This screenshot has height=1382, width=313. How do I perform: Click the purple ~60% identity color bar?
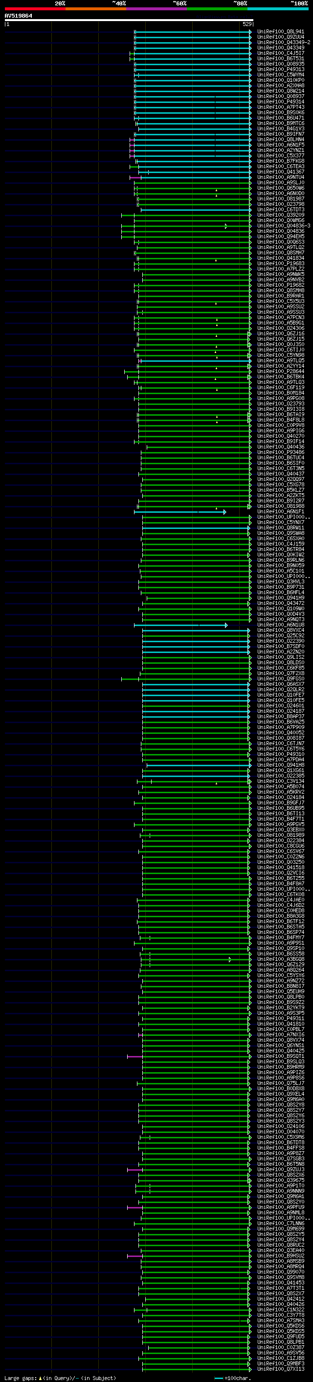coord(157,9)
